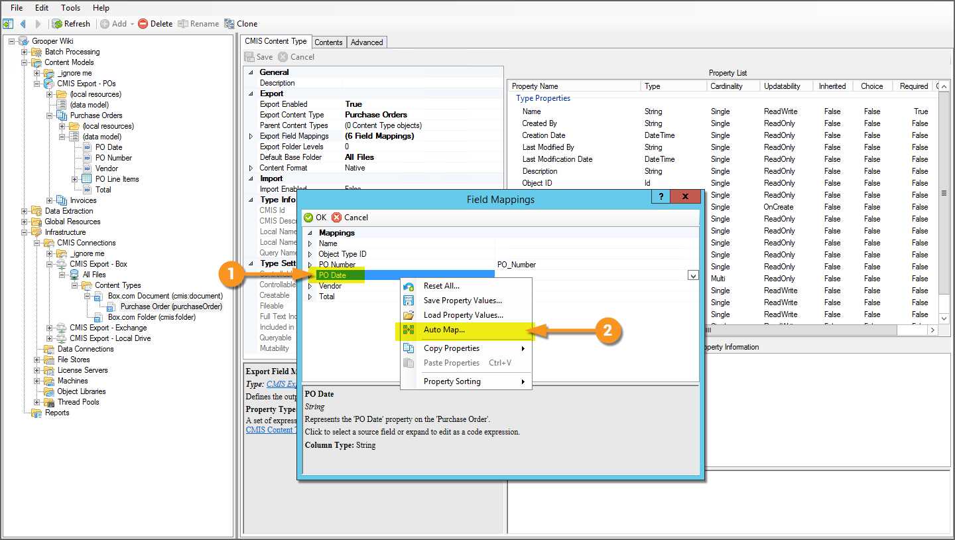This screenshot has width=955, height=540.
Task: Open the Tools menu
Action: 70,8
